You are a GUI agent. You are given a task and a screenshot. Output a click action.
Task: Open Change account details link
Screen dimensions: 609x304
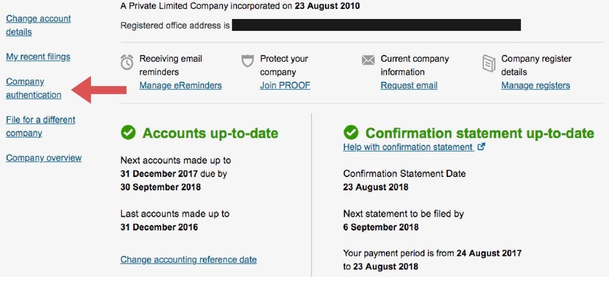[39, 25]
